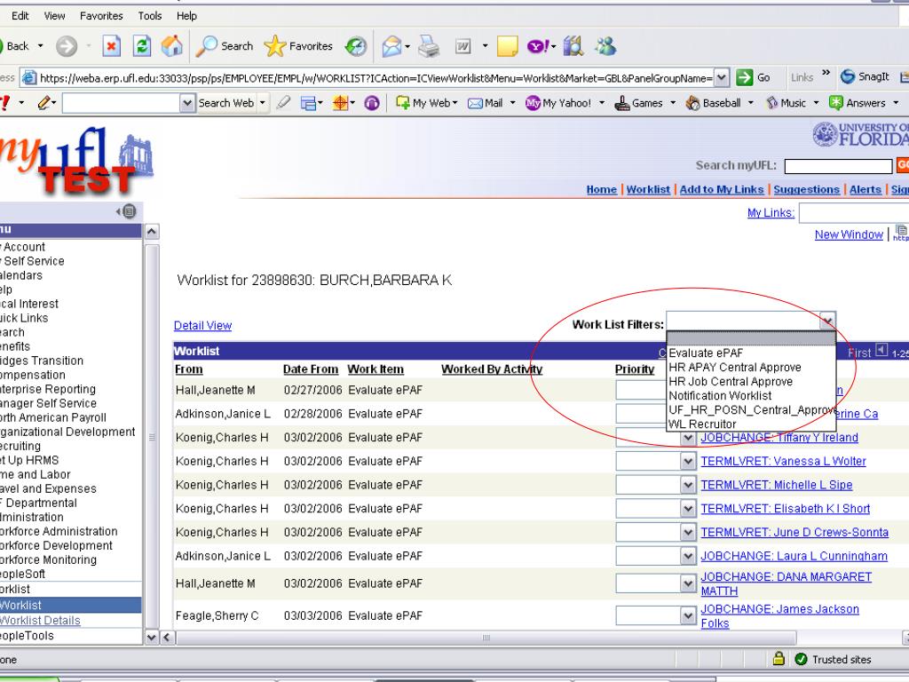Image resolution: width=909 pixels, height=682 pixels.
Task: Open JOBCHANGE: Tiffany Y Ireland work item
Action: coord(779,437)
